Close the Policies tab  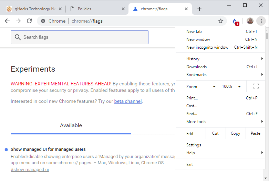coord(123,9)
